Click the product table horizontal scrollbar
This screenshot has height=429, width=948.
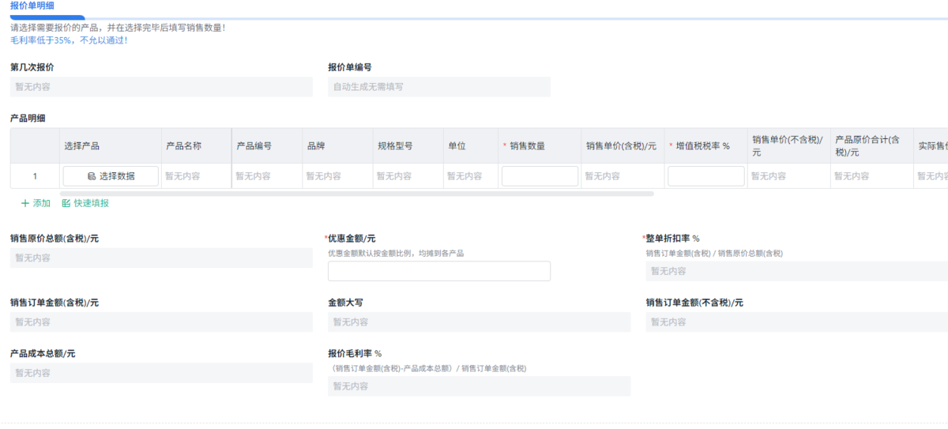click(x=355, y=193)
